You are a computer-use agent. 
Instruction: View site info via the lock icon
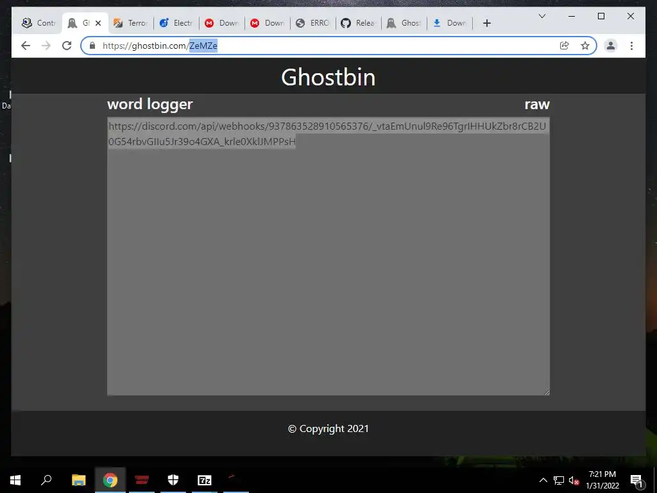92,46
